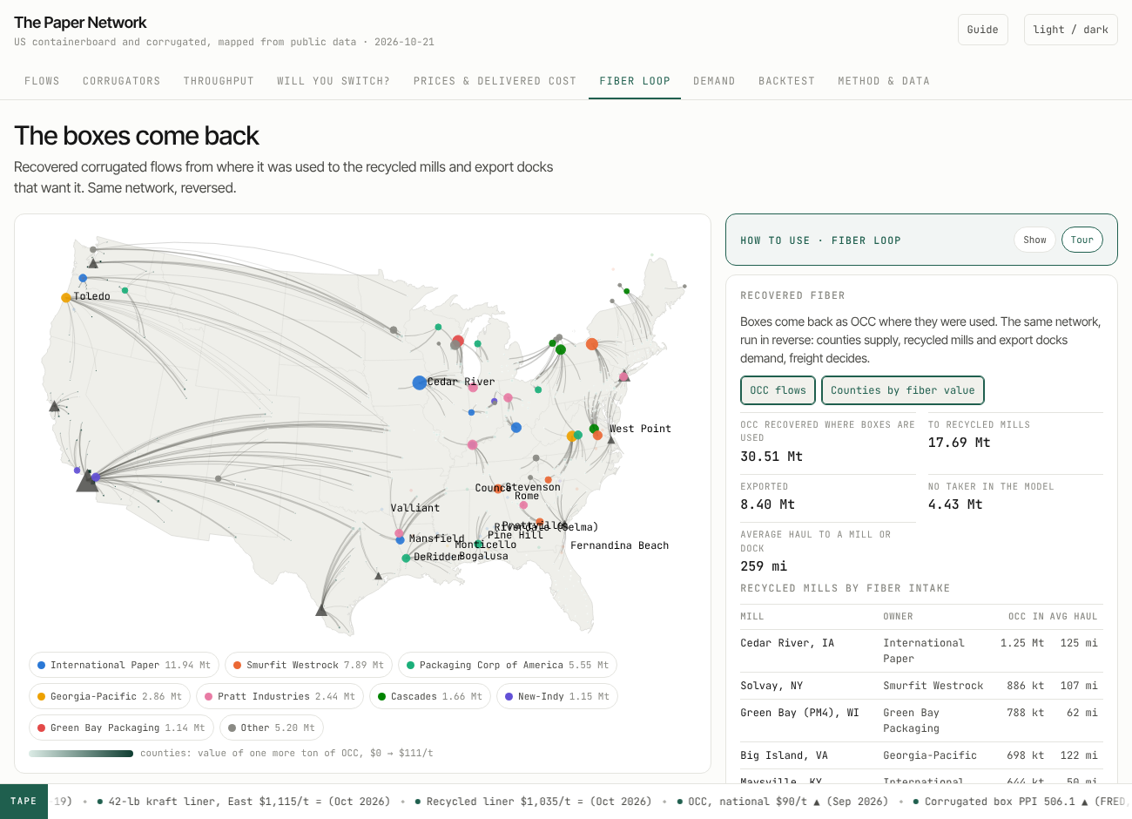Start the Fiber Loop tour
The height and width of the screenshot is (819, 1132).
coord(1082,240)
